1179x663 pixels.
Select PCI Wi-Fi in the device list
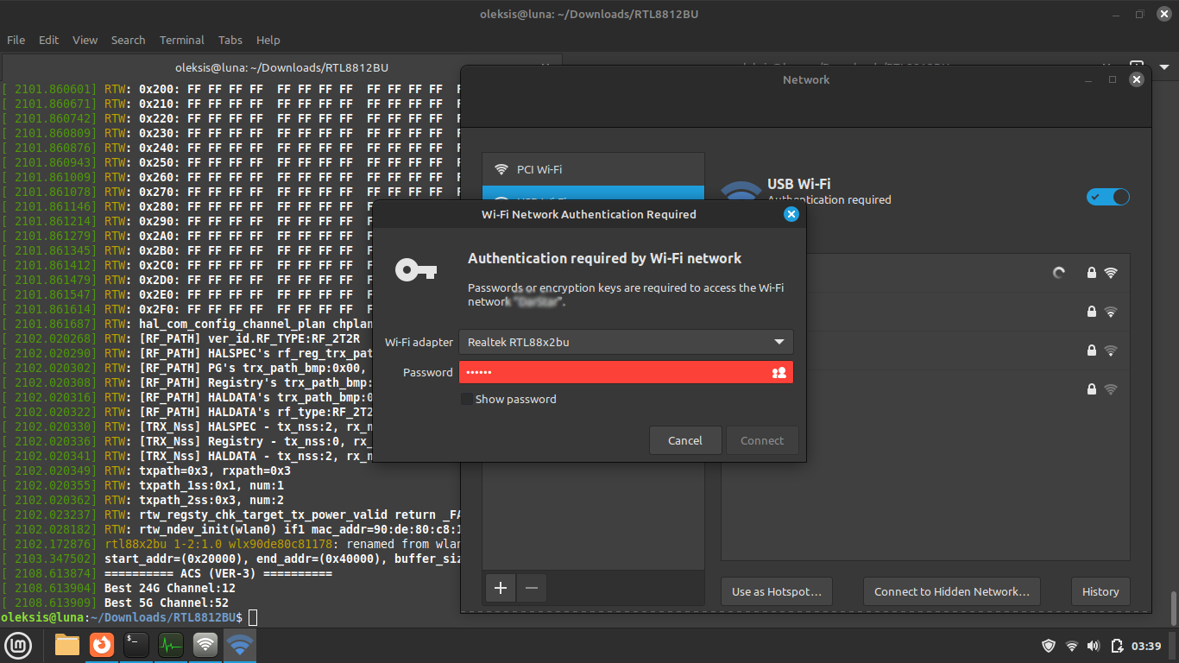tap(594, 169)
